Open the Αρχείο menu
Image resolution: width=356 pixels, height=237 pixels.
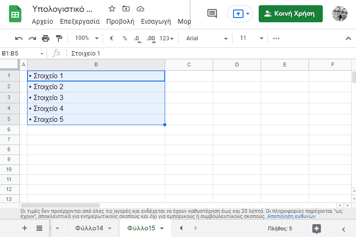pos(42,21)
